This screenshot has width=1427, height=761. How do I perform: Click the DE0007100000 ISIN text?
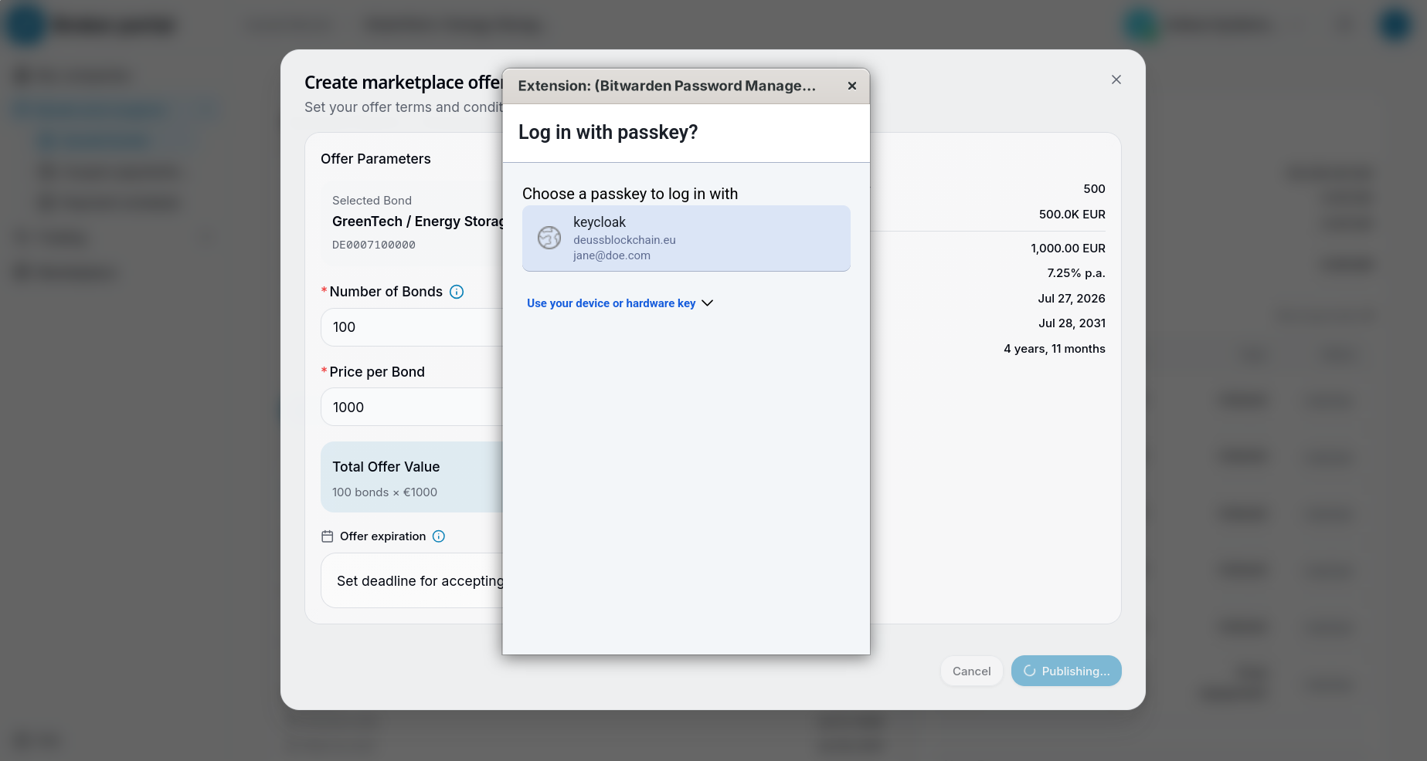pos(374,245)
